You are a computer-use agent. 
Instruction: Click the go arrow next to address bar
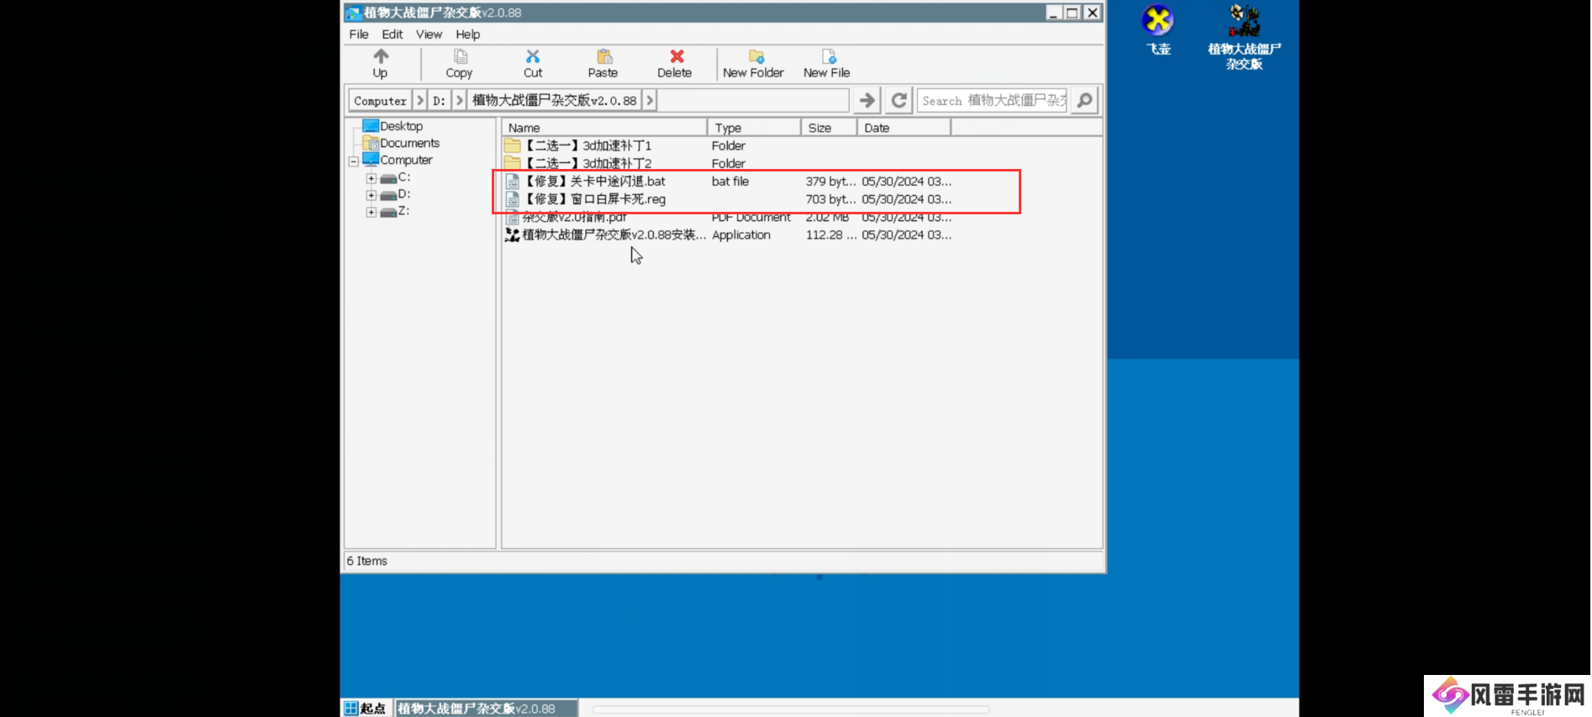[x=867, y=101]
